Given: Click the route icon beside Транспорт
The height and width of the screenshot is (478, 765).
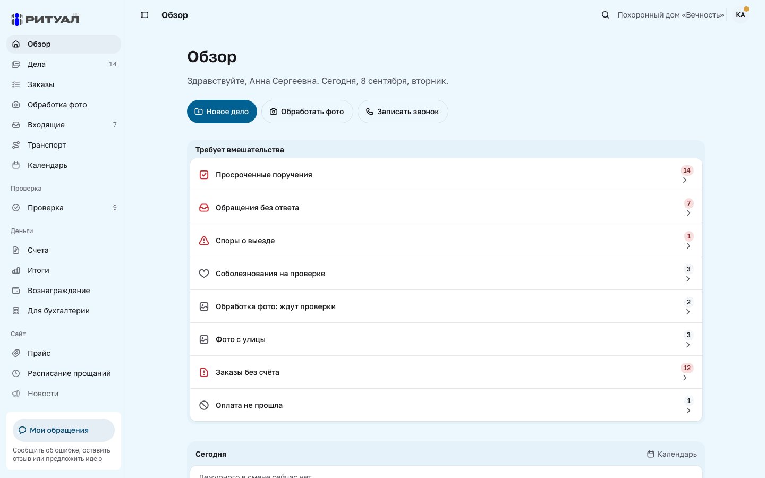Looking at the screenshot, I should pos(16,145).
